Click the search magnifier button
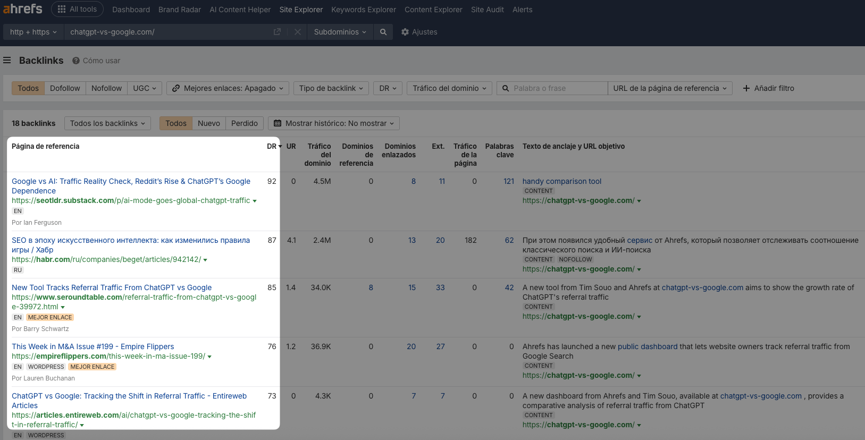 [x=383, y=32]
